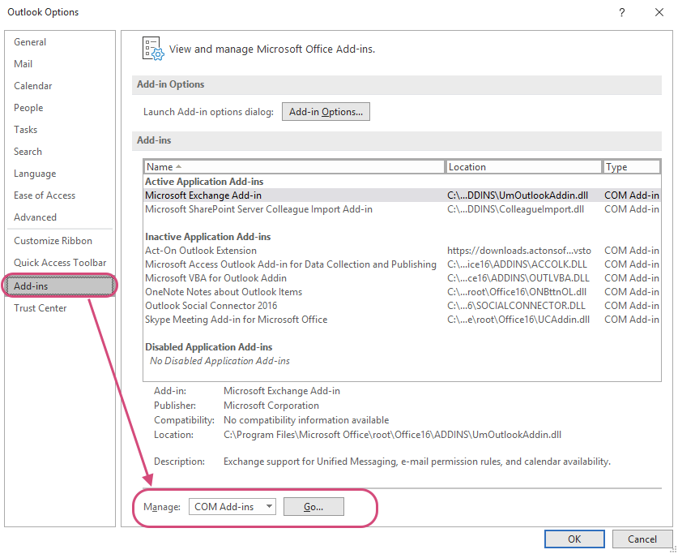Confirm options with the OK button
Screen dimensions: 678x554
click(574, 539)
